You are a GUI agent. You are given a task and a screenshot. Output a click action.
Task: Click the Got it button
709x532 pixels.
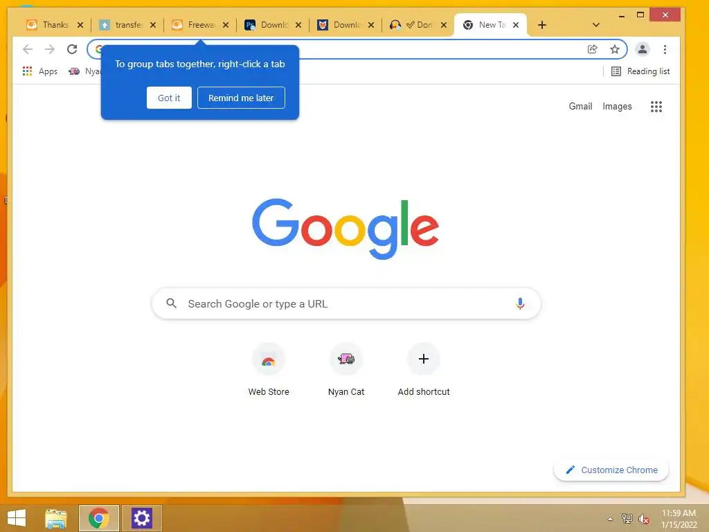[x=169, y=98]
